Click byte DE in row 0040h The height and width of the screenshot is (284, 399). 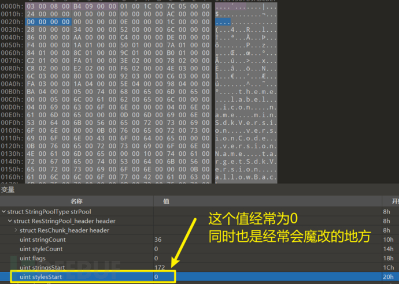coord(171,38)
